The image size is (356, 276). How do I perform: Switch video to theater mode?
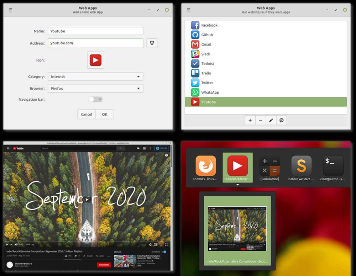pos(161,244)
